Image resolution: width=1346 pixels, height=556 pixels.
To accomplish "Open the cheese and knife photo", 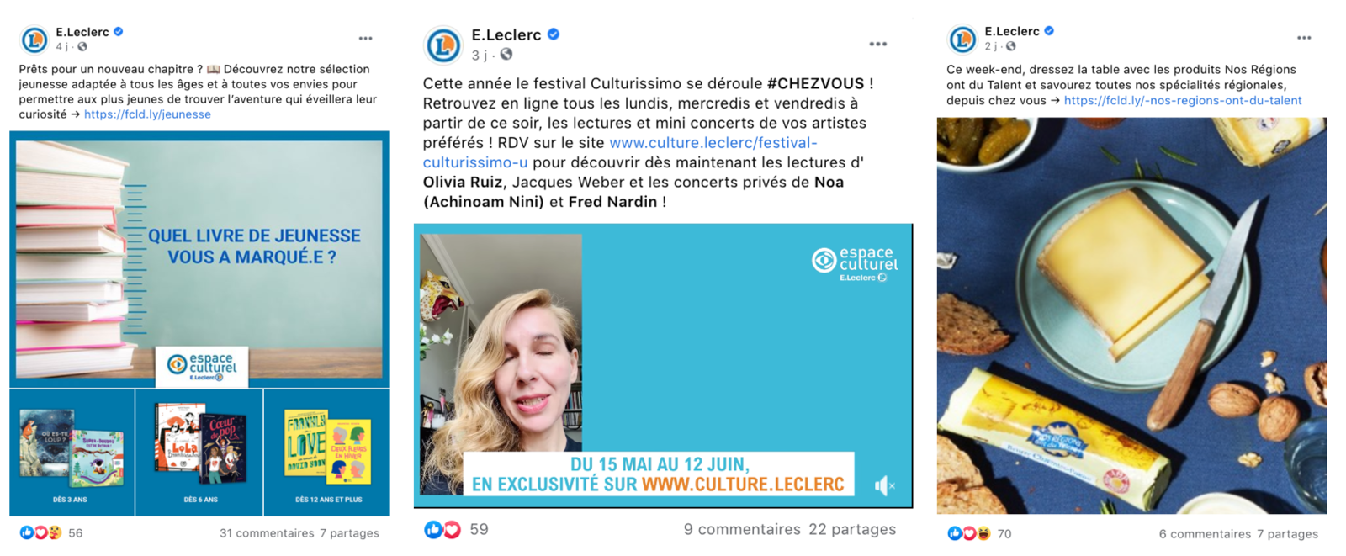I will pos(1131,315).
